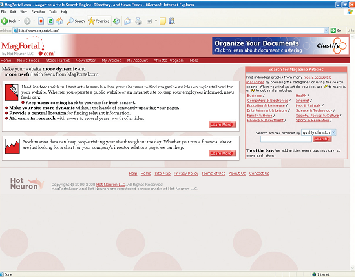
Task: Open the Education & Reference category link
Action: (266, 105)
